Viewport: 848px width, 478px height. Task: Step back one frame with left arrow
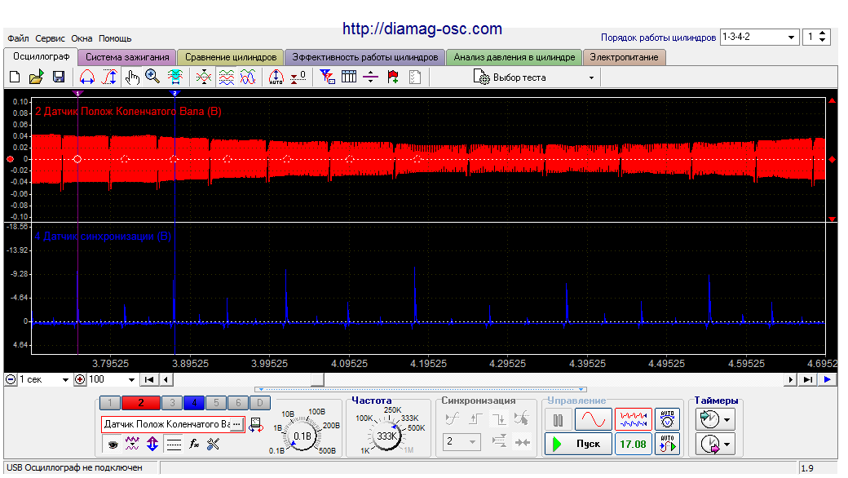(x=166, y=379)
